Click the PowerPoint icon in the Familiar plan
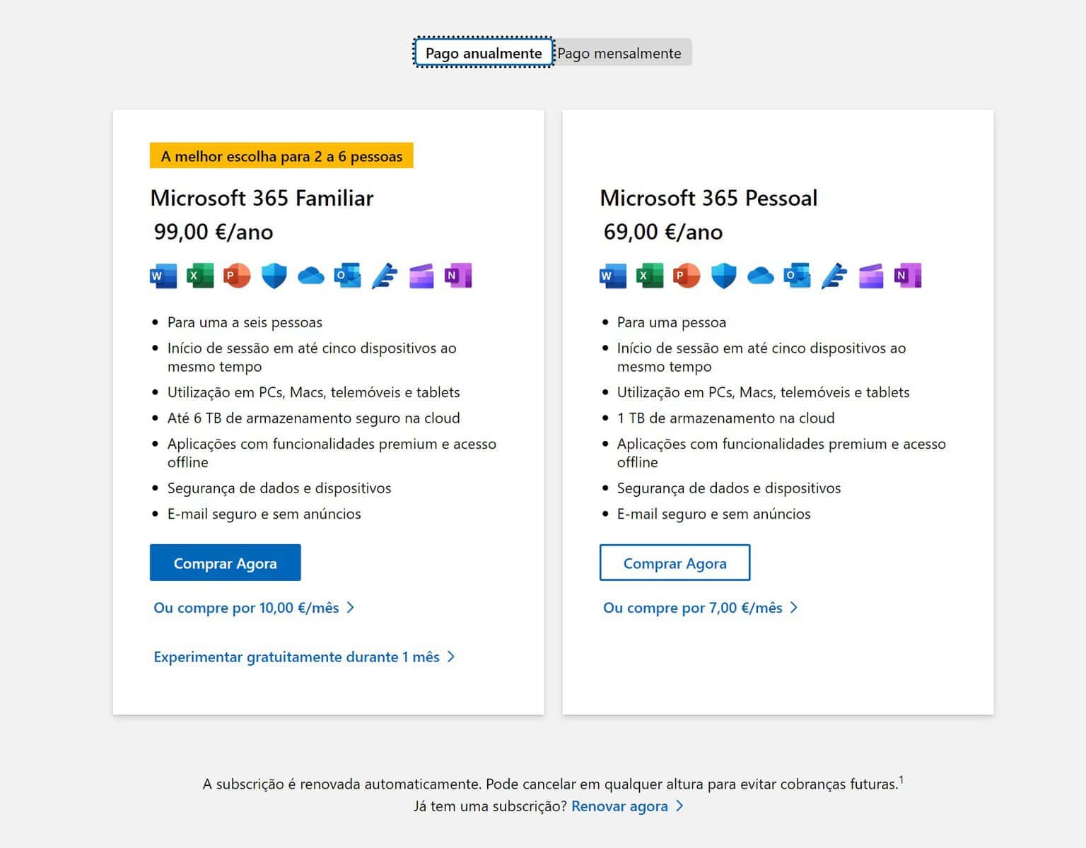This screenshot has height=848, width=1086. 237,276
